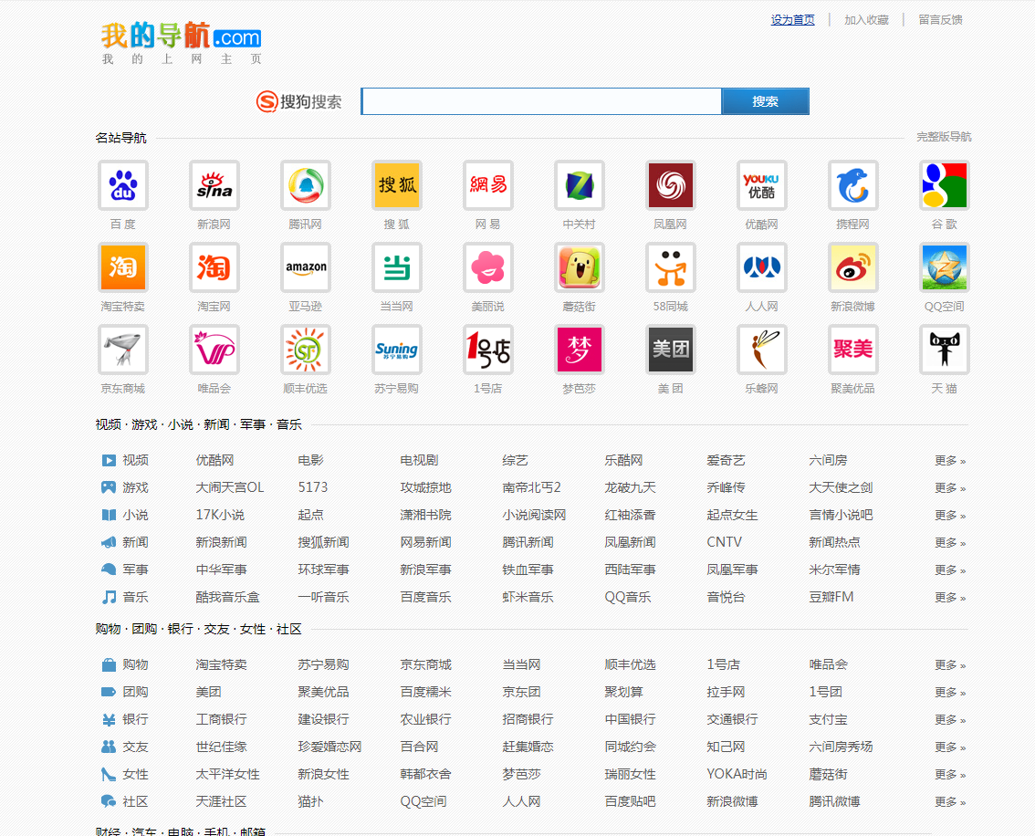Image resolution: width=1035 pixels, height=836 pixels.
Task: Expand 更多 in the 新闻 row
Action: tap(950, 542)
